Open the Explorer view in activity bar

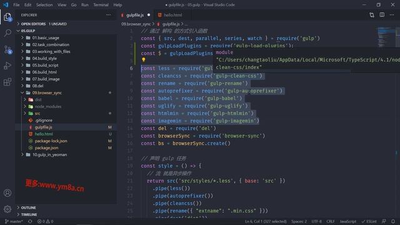tap(7, 17)
